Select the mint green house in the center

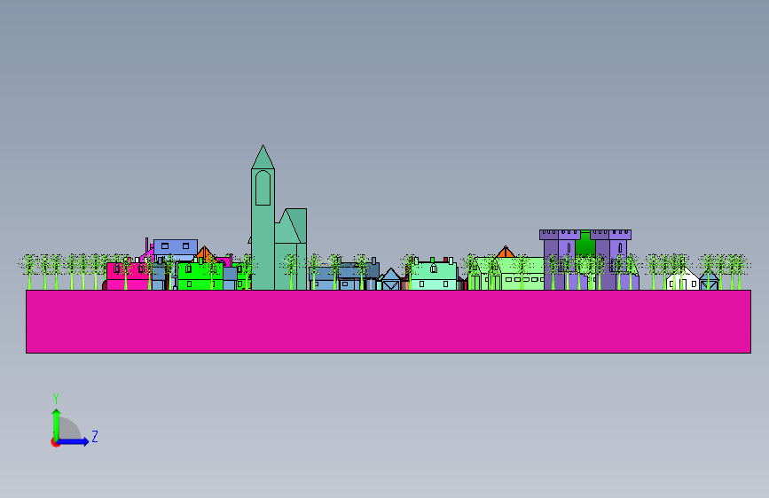point(434,276)
